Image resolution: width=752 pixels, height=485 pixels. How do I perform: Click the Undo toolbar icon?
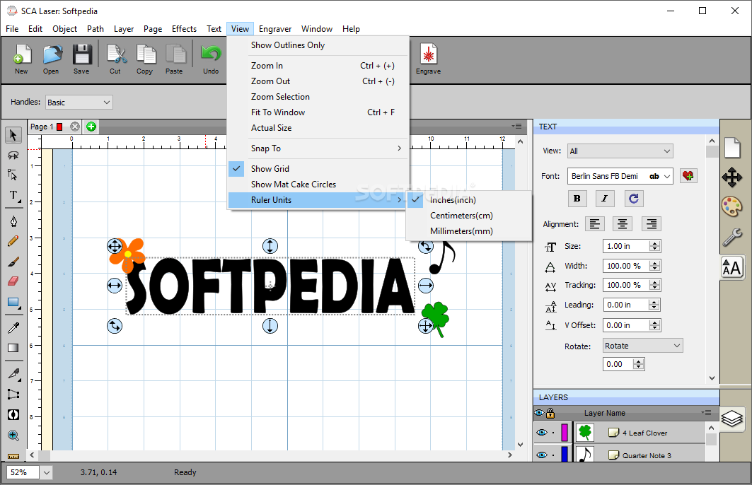[211, 59]
